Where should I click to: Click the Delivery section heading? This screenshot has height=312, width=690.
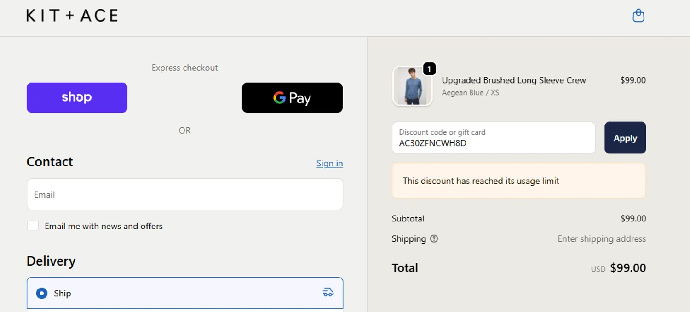(51, 261)
